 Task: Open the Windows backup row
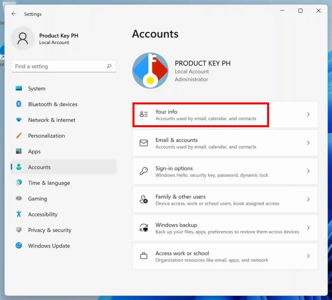(225, 228)
